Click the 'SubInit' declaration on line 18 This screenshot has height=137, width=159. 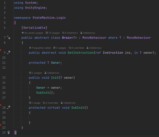(78, 108)
